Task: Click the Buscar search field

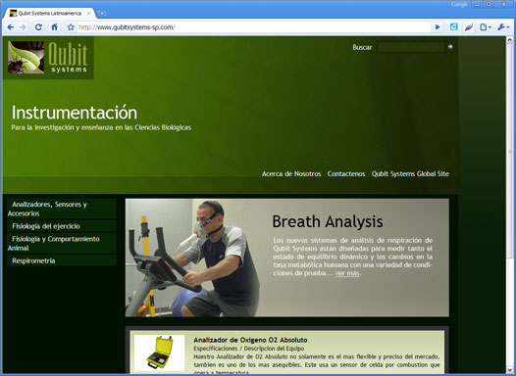Action: coord(411,47)
